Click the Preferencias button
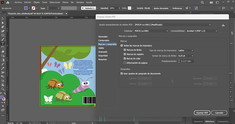The image size is (235, 124). 177,8
